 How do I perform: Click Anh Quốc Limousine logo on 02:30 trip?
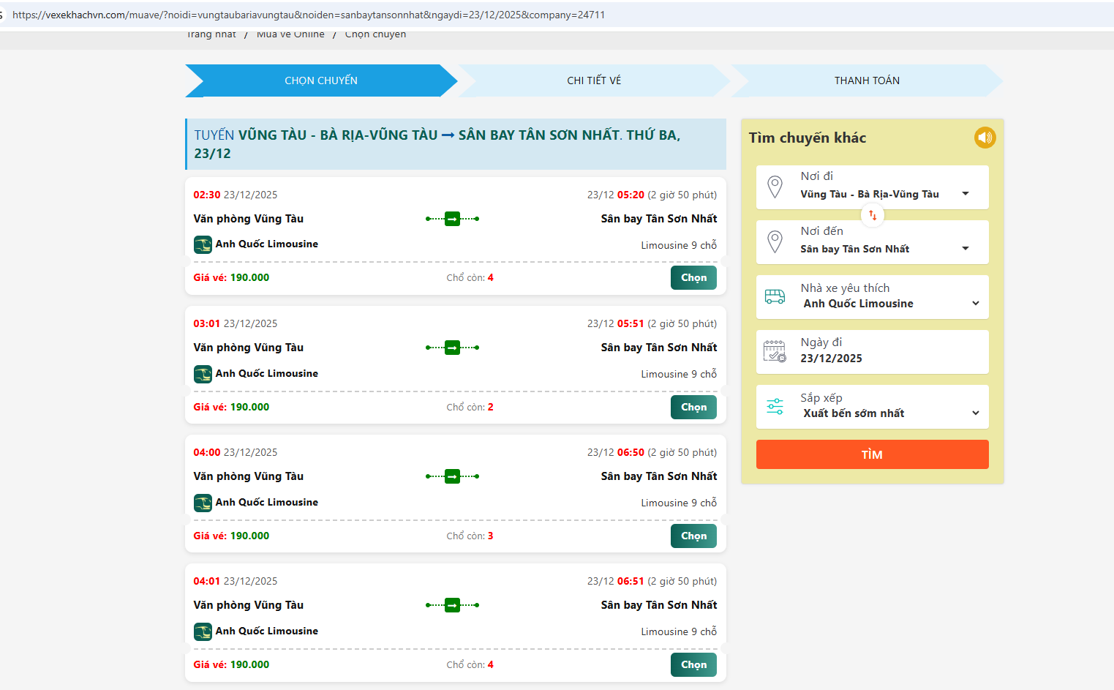pyautogui.click(x=203, y=244)
